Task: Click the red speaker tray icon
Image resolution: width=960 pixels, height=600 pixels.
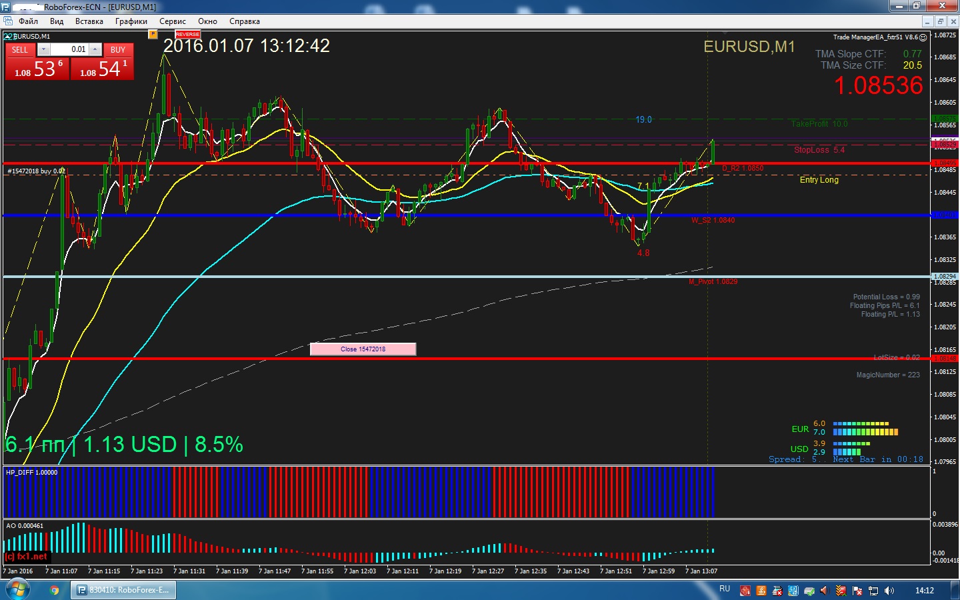Action: coord(825,591)
